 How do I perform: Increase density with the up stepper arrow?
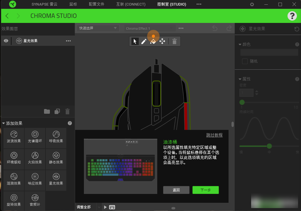257,91
